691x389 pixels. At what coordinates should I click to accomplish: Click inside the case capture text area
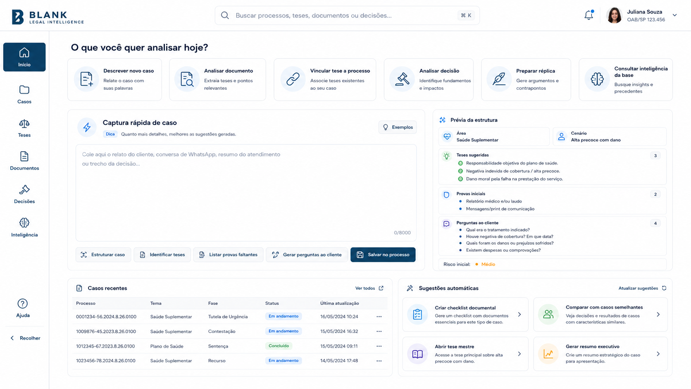pos(246,193)
